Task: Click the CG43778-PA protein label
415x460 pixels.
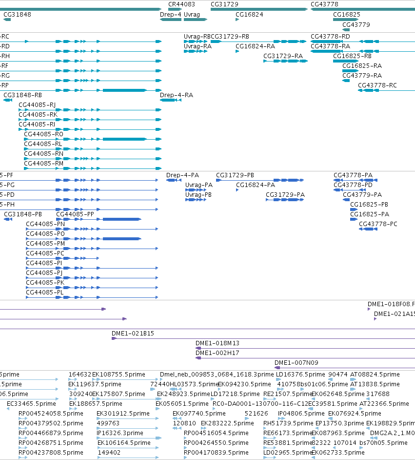Action: point(353,175)
